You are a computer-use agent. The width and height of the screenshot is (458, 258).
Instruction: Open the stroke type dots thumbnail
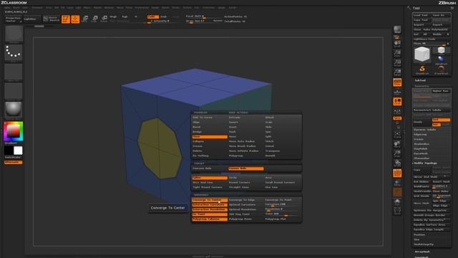click(x=14, y=52)
